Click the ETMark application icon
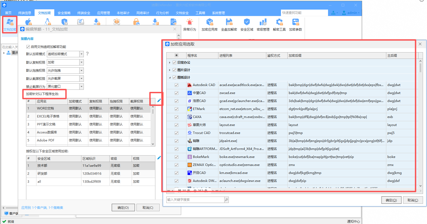 point(190,109)
